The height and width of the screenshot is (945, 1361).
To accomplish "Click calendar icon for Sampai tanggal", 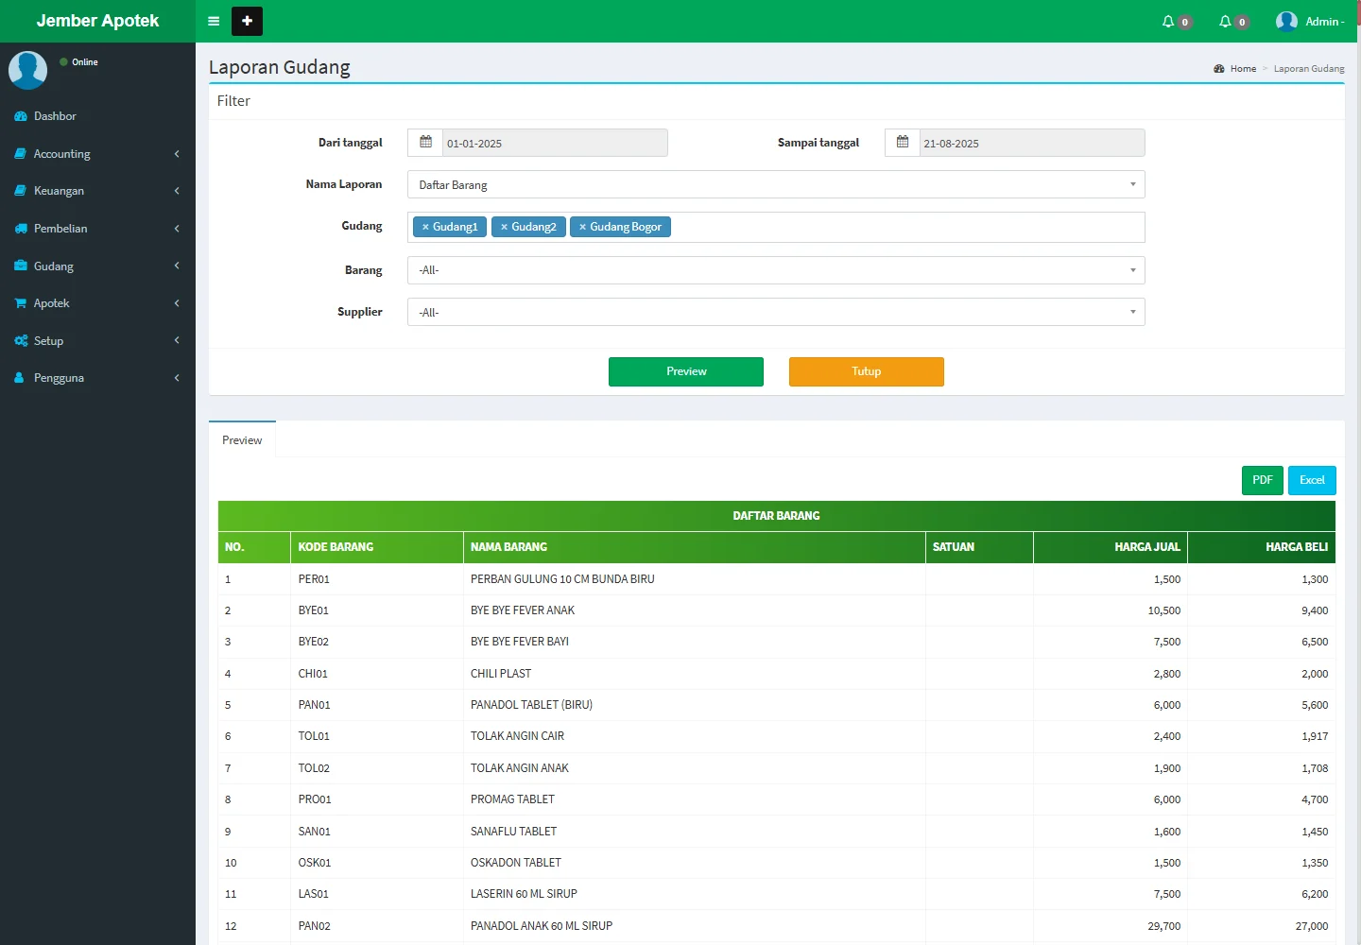I will click(903, 143).
